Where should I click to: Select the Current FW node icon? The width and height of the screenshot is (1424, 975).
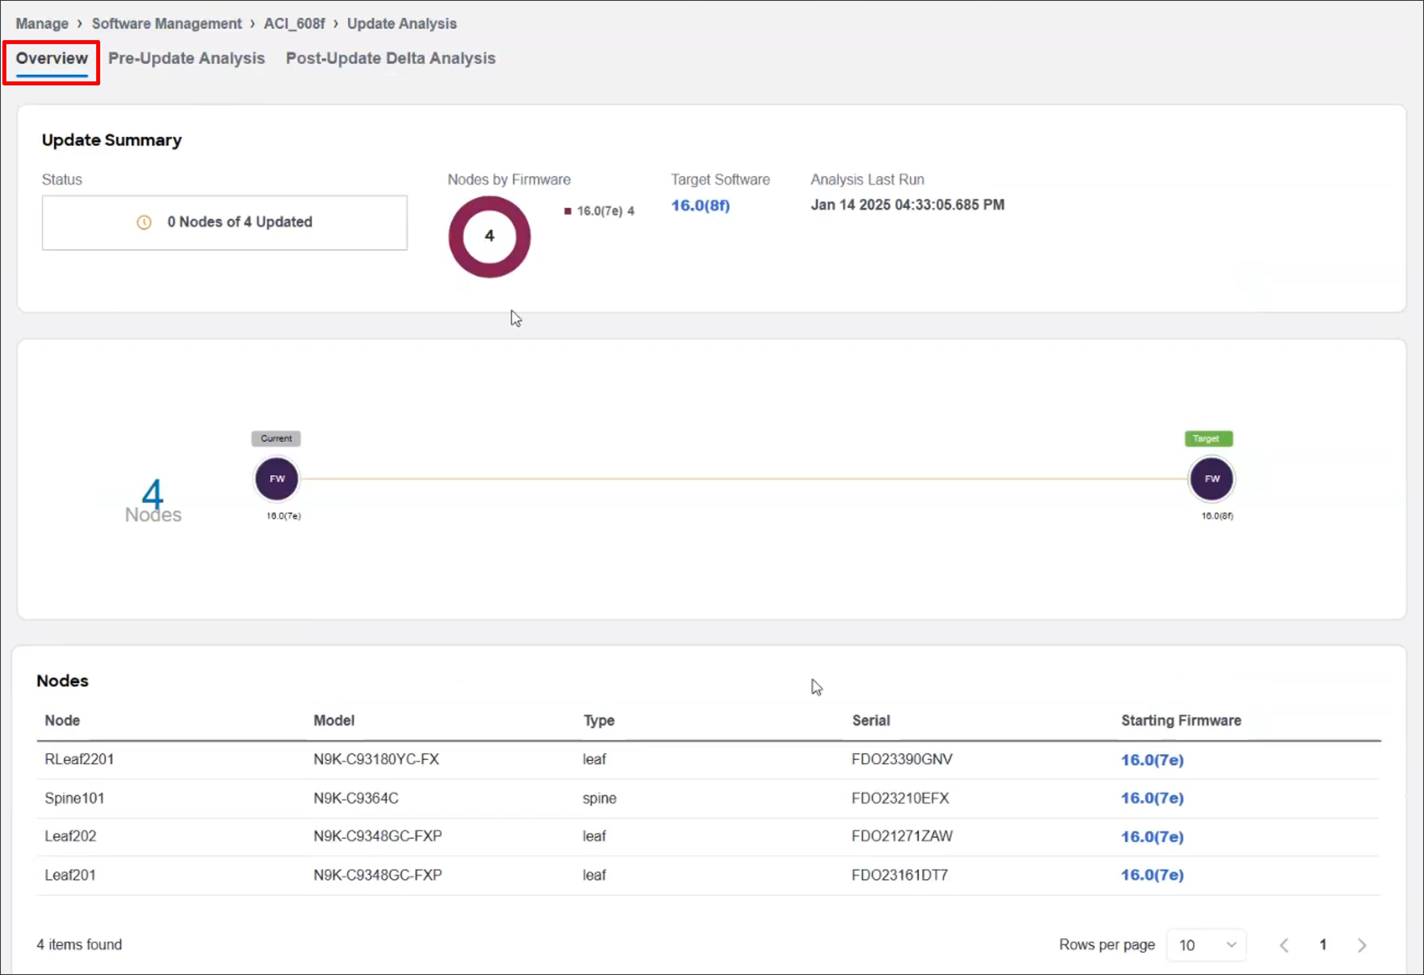click(276, 478)
